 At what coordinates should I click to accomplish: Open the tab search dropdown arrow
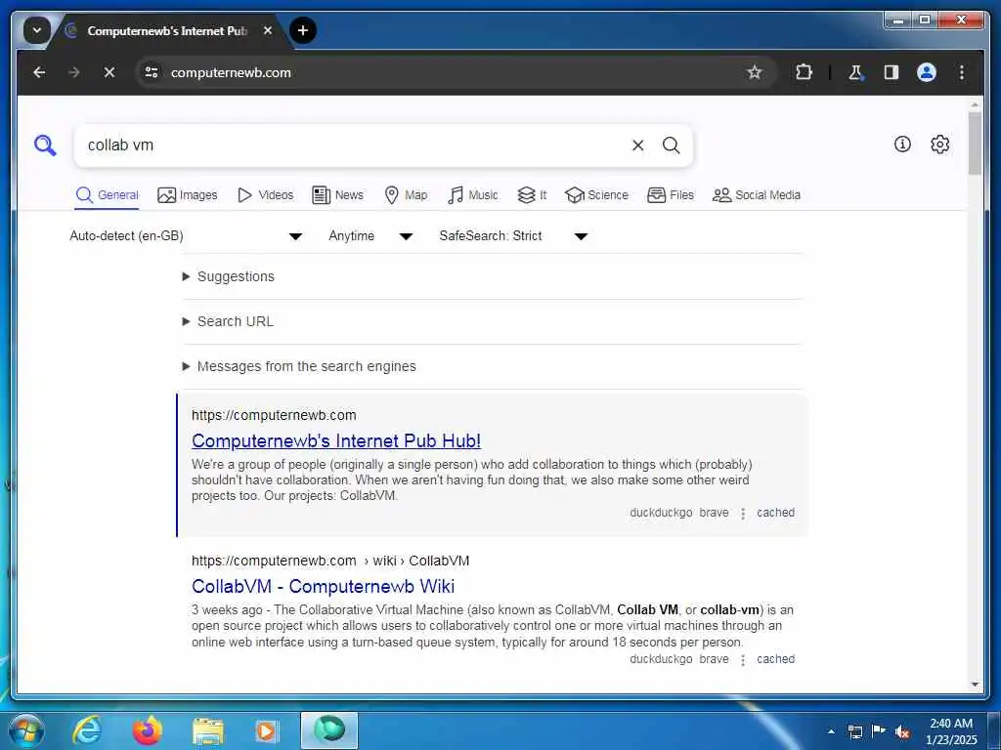[x=37, y=30]
